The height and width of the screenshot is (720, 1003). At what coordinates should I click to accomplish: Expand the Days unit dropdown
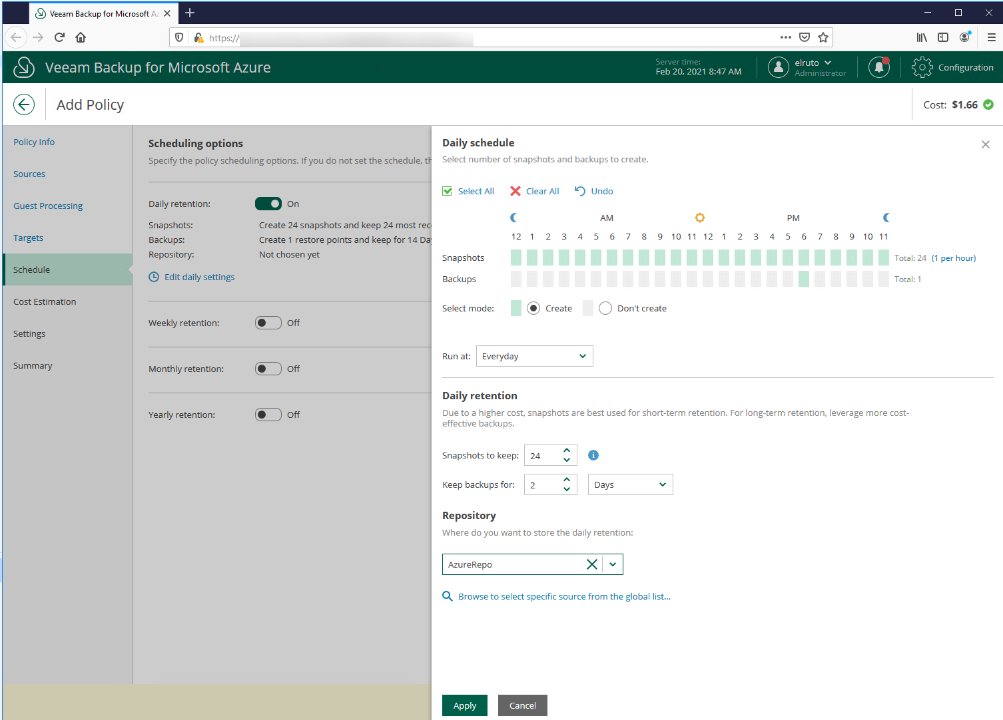tap(630, 484)
